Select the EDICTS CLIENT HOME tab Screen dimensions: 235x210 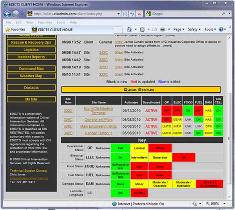52,29
